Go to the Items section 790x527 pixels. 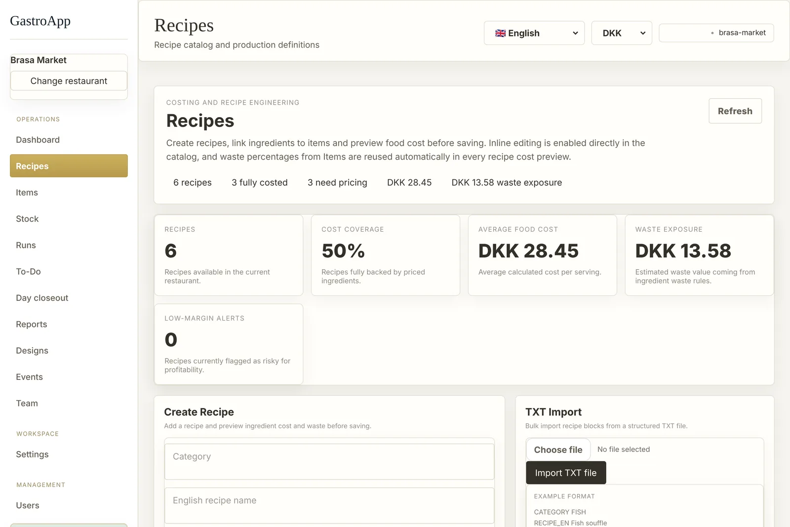coord(69,193)
